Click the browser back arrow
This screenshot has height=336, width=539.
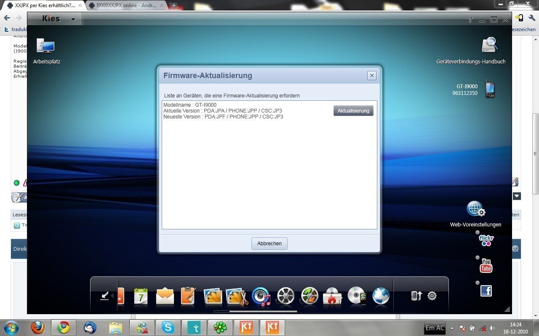coord(7,18)
